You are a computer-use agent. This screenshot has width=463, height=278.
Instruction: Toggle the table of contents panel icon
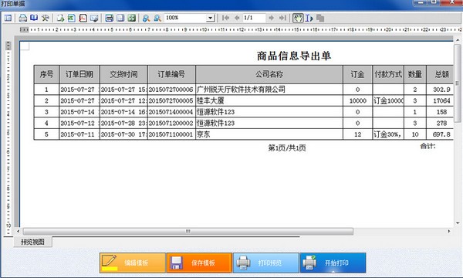[x=8, y=18]
